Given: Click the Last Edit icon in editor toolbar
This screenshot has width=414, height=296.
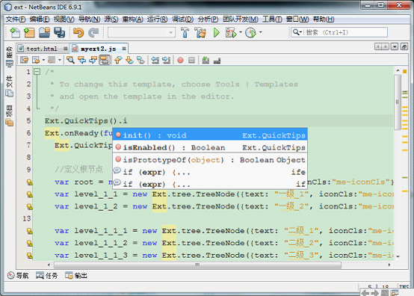Looking at the screenshot, I should click(25, 61).
